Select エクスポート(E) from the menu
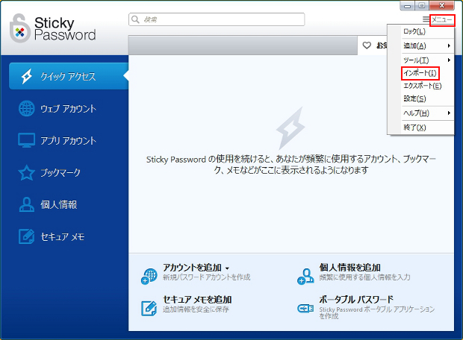This screenshot has width=463, height=340. [423, 86]
